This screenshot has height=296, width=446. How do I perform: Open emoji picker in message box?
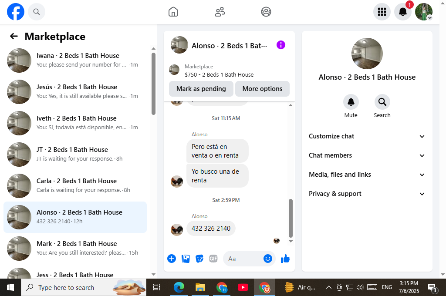click(x=268, y=259)
